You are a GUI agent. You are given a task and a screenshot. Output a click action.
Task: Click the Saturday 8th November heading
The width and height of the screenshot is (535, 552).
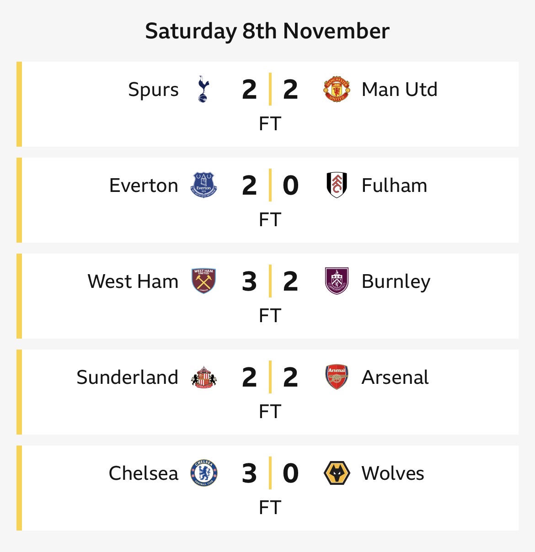click(267, 31)
